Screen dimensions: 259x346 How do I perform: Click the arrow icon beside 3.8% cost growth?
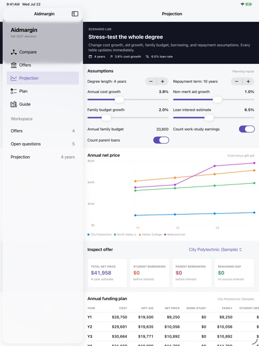point(111,57)
